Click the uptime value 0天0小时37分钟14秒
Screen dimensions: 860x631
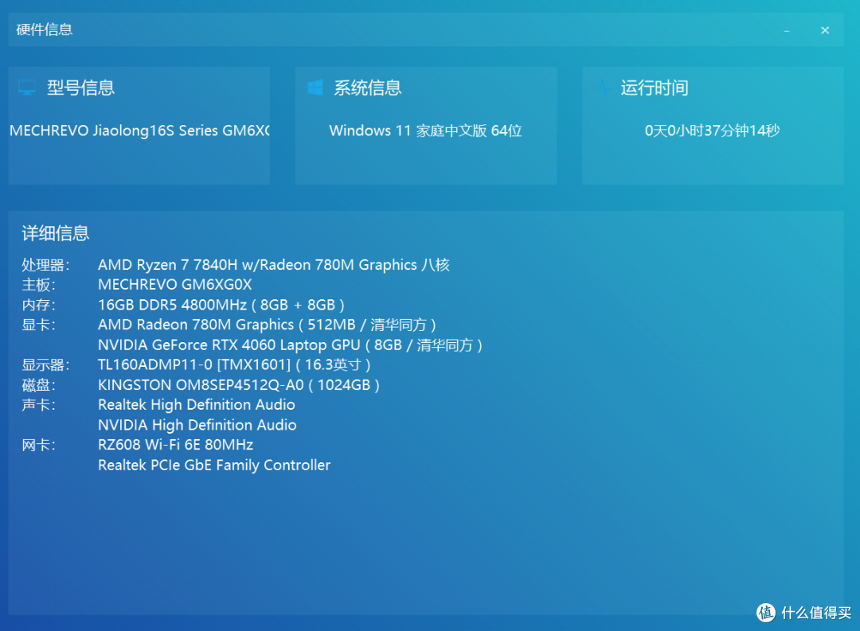(712, 130)
